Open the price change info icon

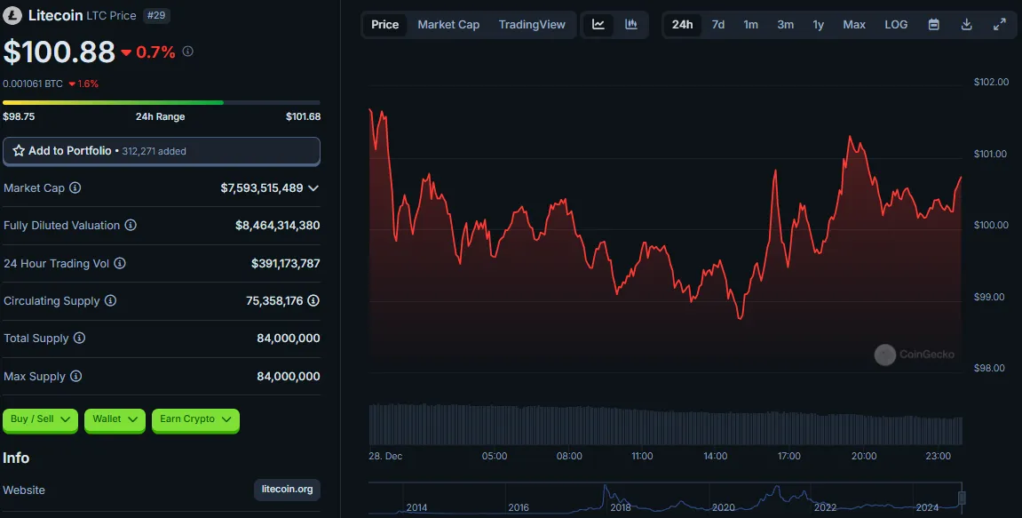(x=187, y=51)
